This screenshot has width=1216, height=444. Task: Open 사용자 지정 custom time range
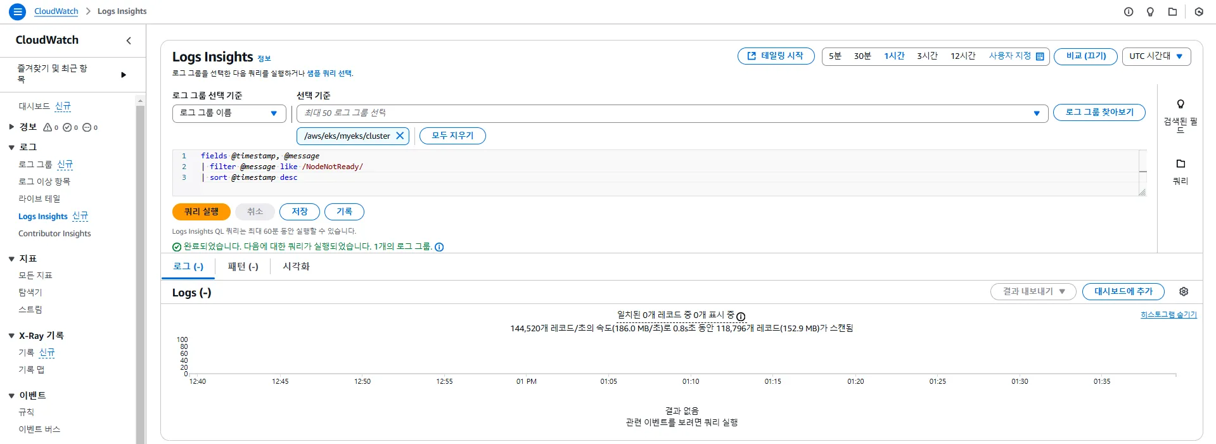[1016, 56]
